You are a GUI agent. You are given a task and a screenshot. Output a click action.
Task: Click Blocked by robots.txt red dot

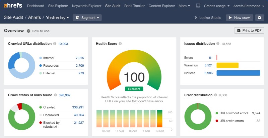pos(41,123)
